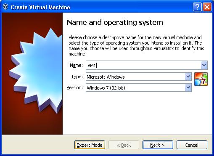Image resolution: width=214 pixels, height=156 pixels.
Task: Click the disabled < Back button
Action: (x=124, y=145)
